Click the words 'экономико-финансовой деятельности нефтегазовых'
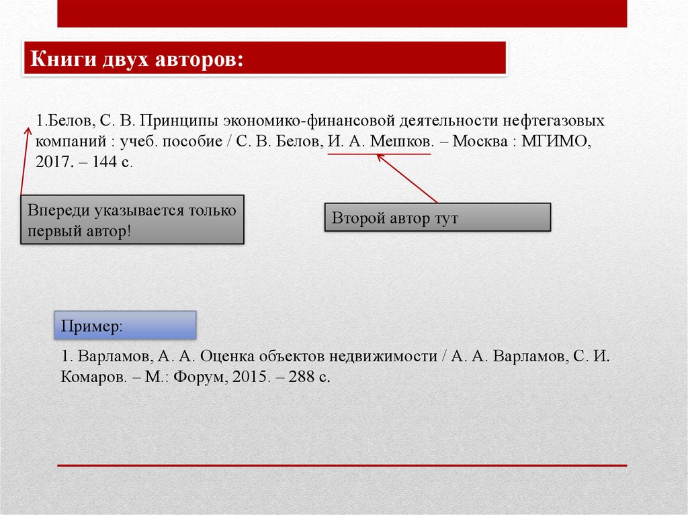 click(x=414, y=120)
